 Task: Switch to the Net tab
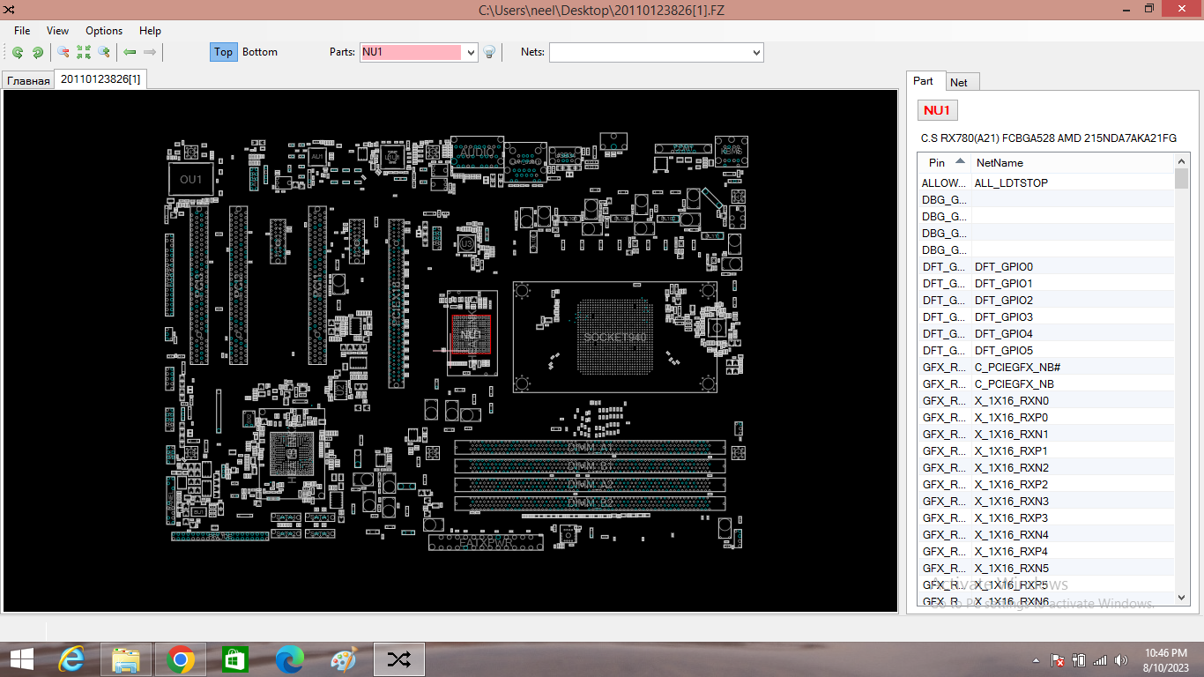(x=959, y=82)
